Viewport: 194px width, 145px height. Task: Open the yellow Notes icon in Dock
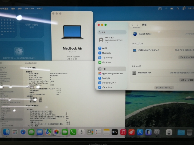click(x=106, y=132)
